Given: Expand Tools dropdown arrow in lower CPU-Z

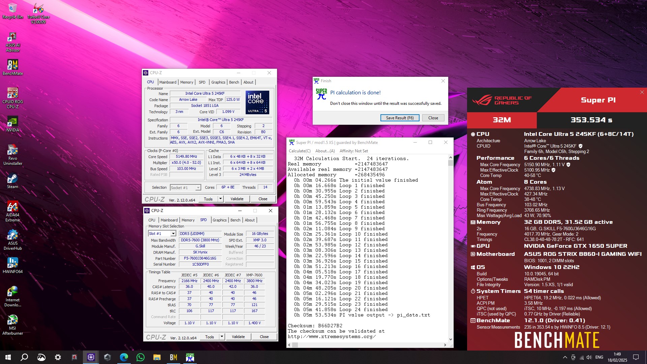Looking at the screenshot, I should click(x=222, y=337).
